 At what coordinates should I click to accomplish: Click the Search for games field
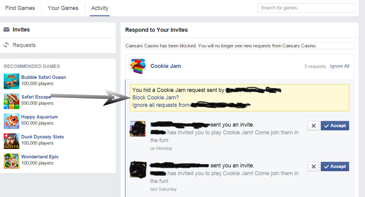[306, 8]
